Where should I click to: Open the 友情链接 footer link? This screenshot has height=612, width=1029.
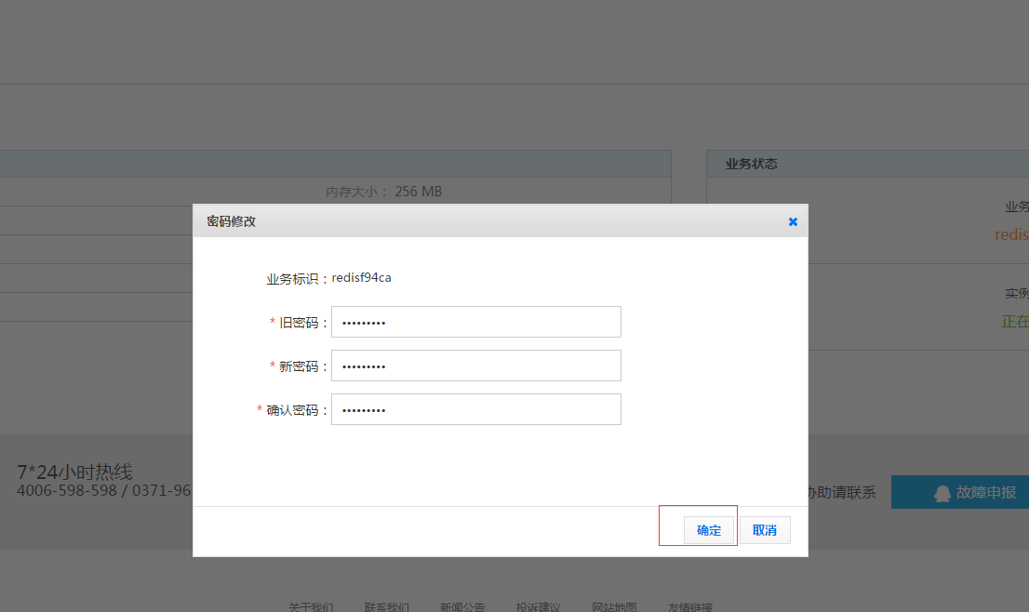pos(690,606)
